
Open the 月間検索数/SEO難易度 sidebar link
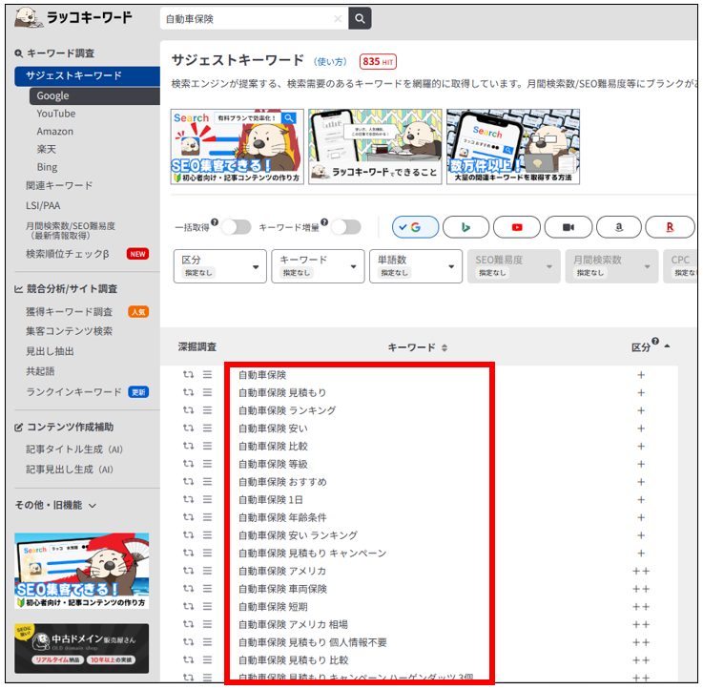pos(71,231)
